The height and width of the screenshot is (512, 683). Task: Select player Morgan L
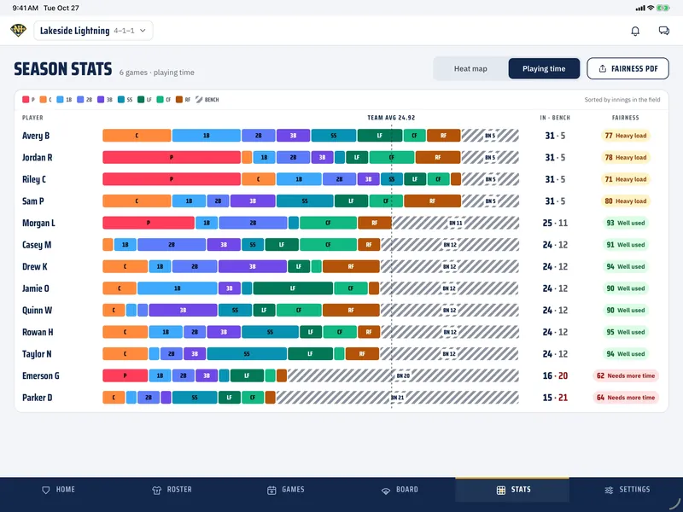pos(38,223)
